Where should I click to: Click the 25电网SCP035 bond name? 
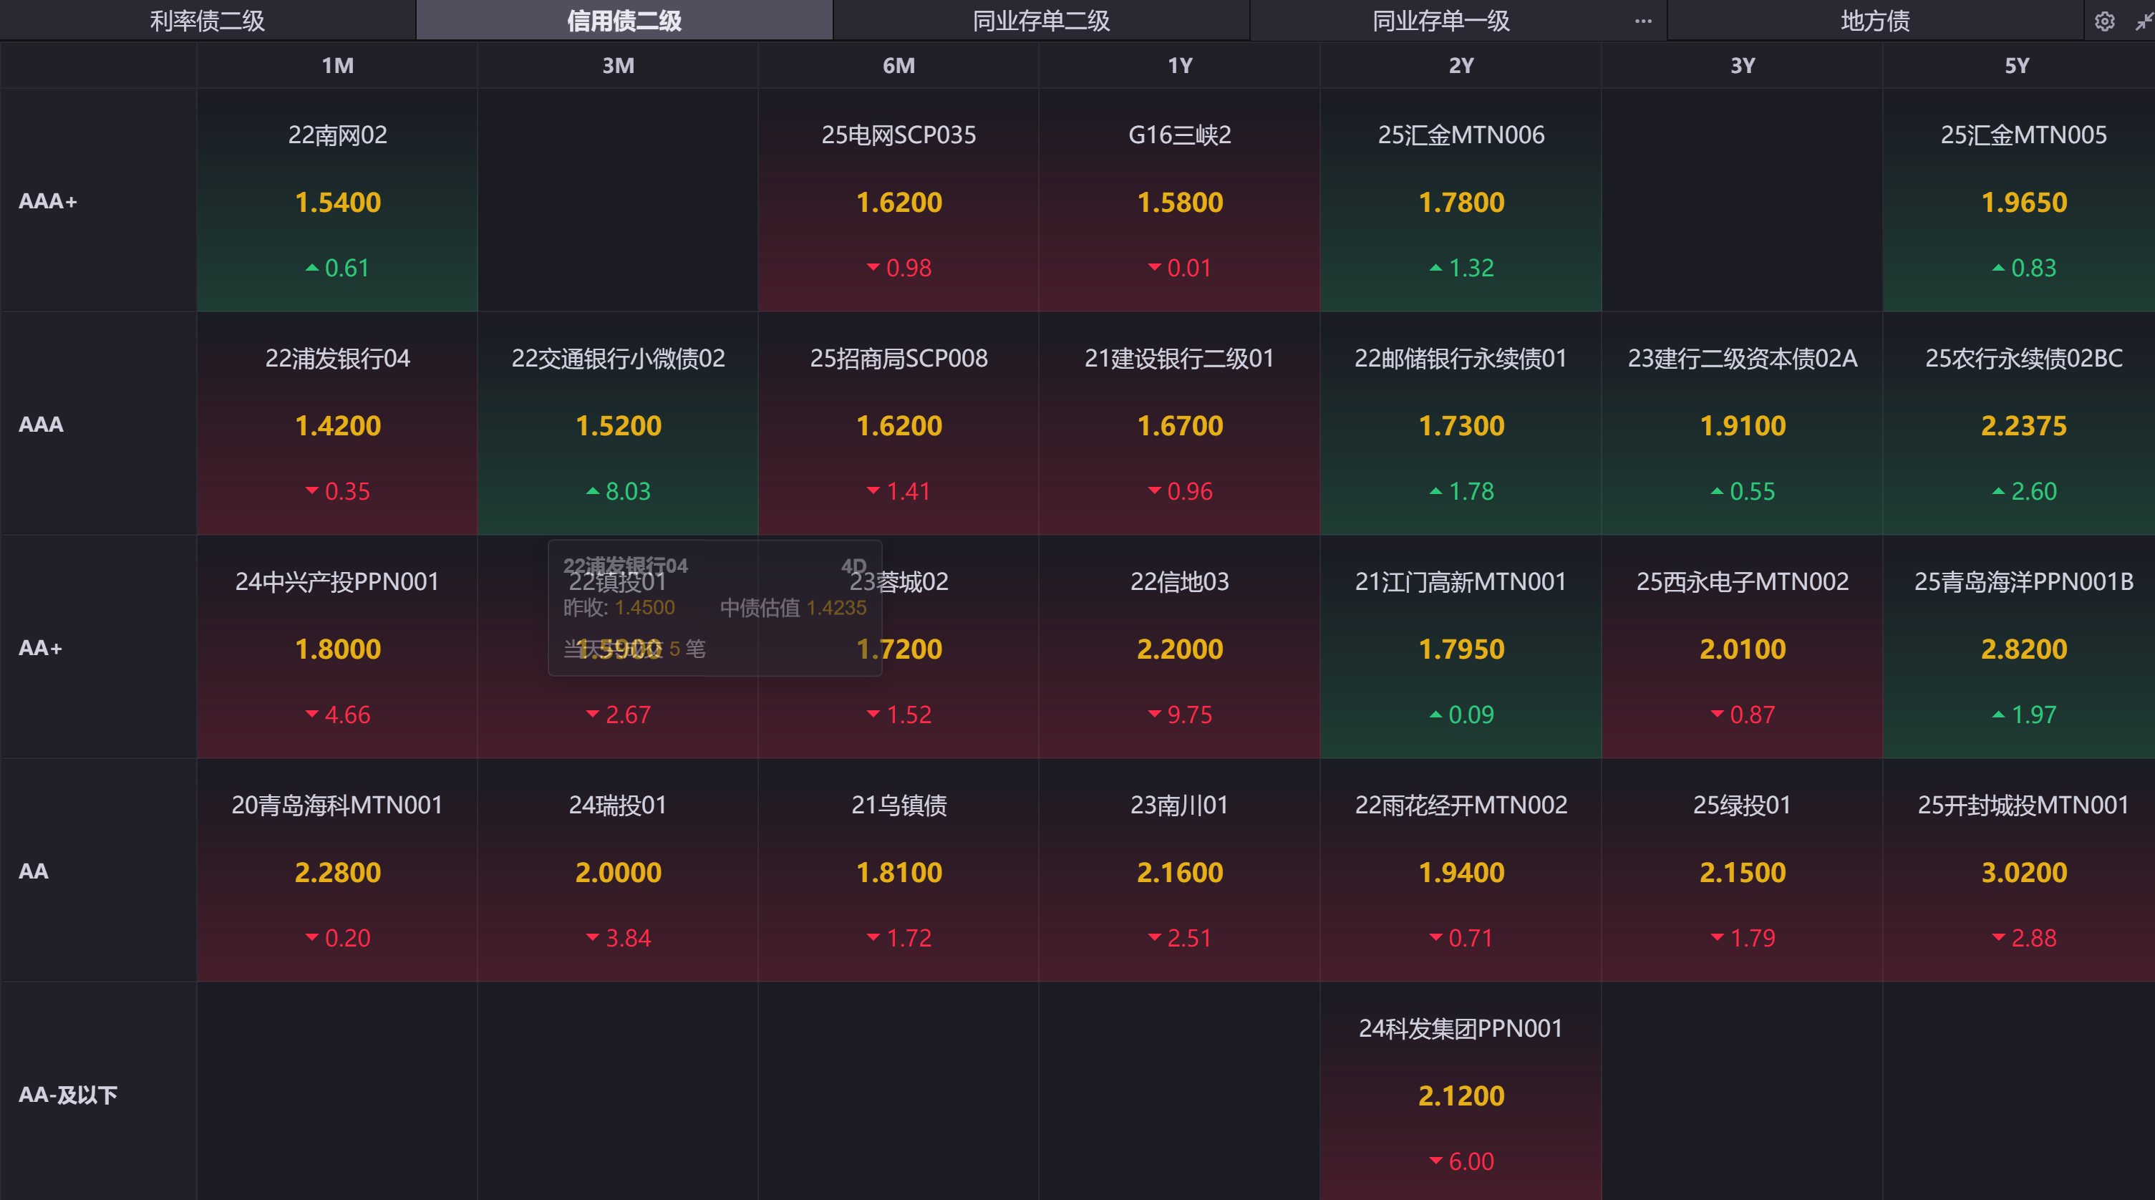pyautogui.click(x=899, y=135)
